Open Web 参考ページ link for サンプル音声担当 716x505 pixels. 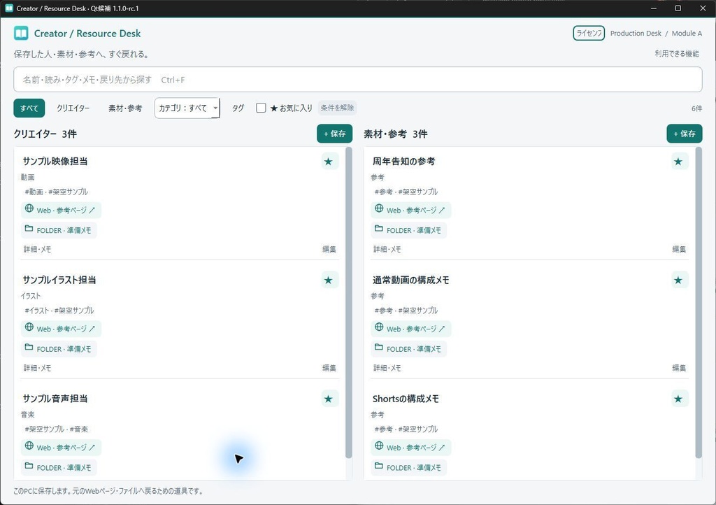(x=61, y=448)
